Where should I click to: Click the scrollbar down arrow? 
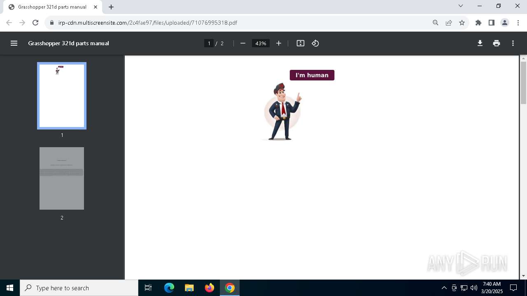[x=523, y=276]
